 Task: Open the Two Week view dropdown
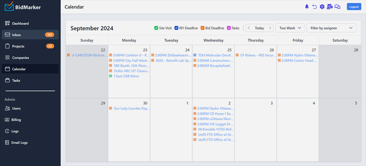290,28
